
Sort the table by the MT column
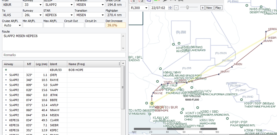tap(29, 64)
